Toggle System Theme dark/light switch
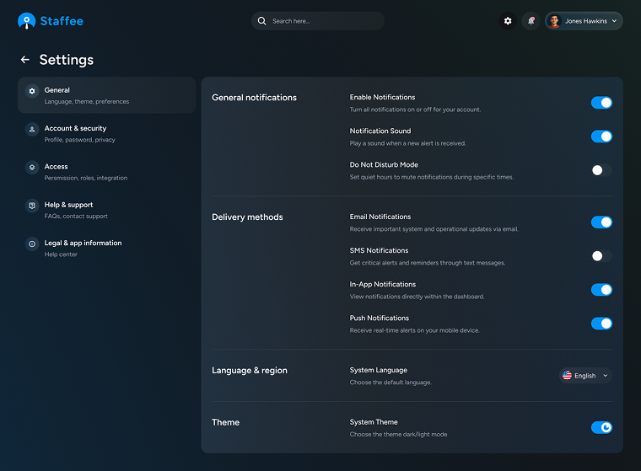Screen dimensions: 641x471 click(x=601, y=427)
